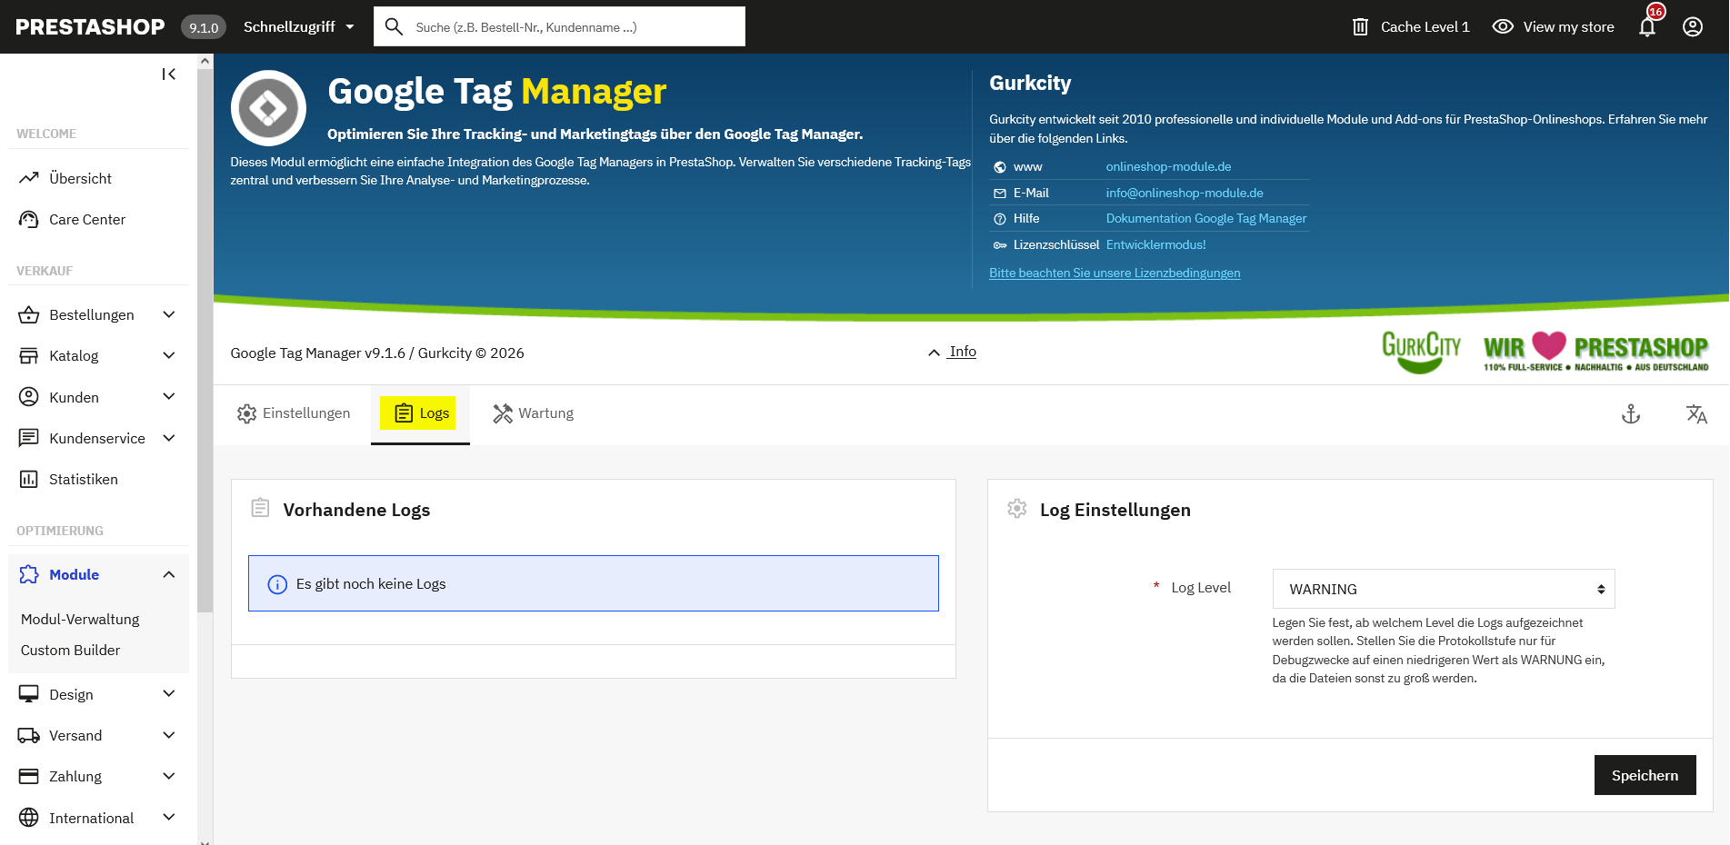Click the Zahlung credit card icon
The width and height of the screenshot is (1730, 845).
pos(29,776)
